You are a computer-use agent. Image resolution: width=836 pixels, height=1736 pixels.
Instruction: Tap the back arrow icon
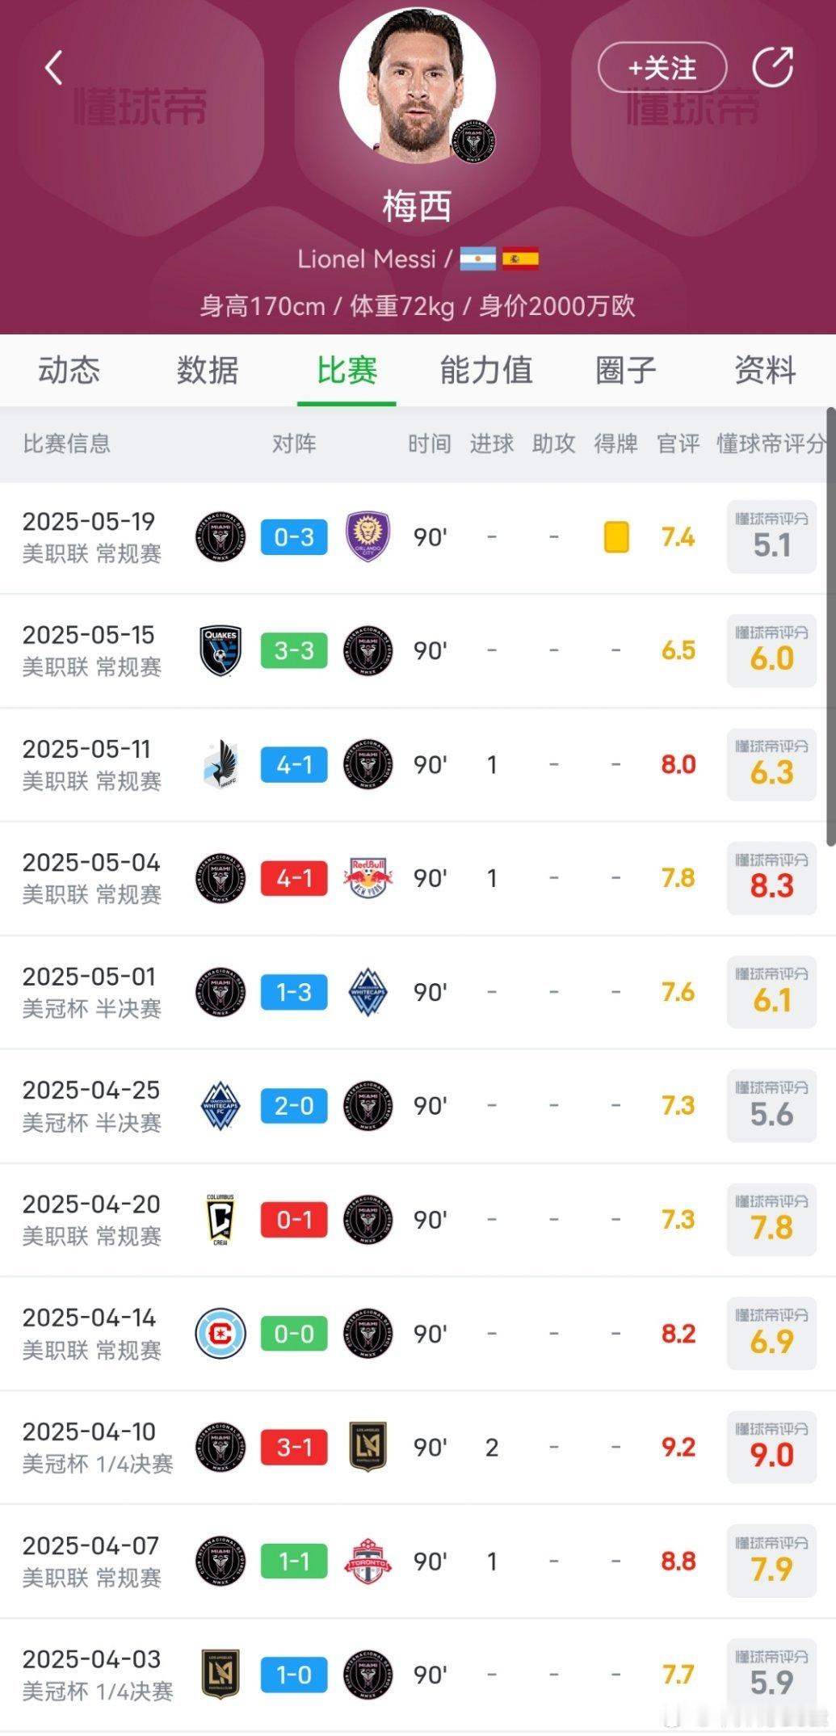pyautogui.click(x=53, y=67)
